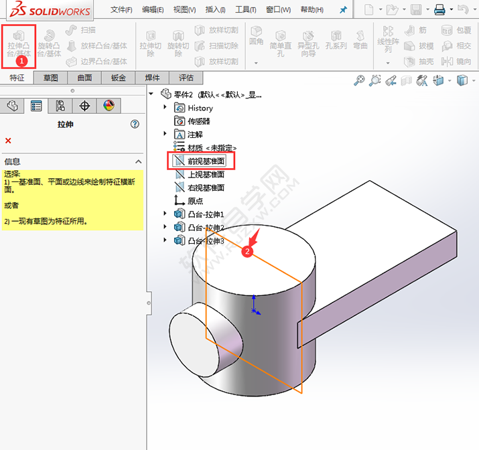Click the Fillet (圆角) tool

[x=256, y=36]
